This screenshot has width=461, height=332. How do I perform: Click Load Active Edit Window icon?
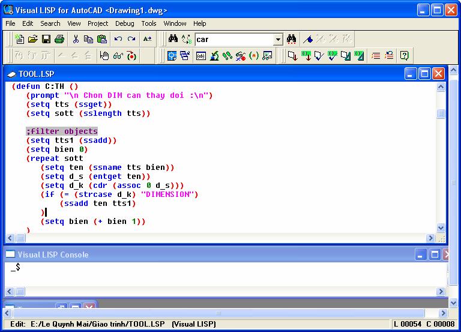coord(292,56)
